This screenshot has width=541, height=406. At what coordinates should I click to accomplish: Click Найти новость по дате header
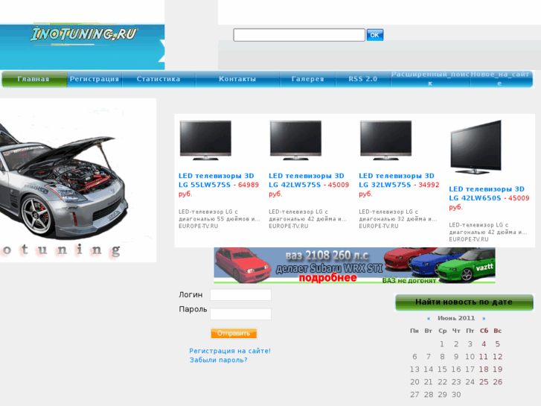click(x=464, y=302)
